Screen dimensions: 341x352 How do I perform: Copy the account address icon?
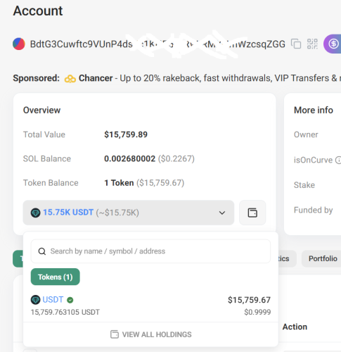[x=296, y=44]
